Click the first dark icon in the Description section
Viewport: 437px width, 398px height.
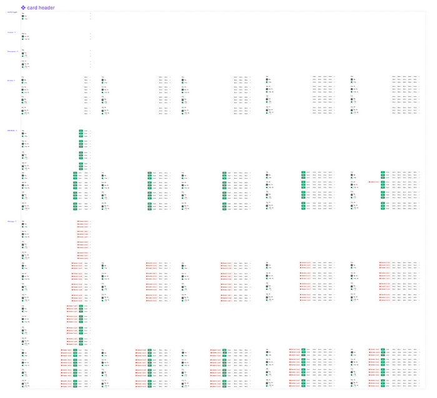pyautogui.click(x=23, y=53)
